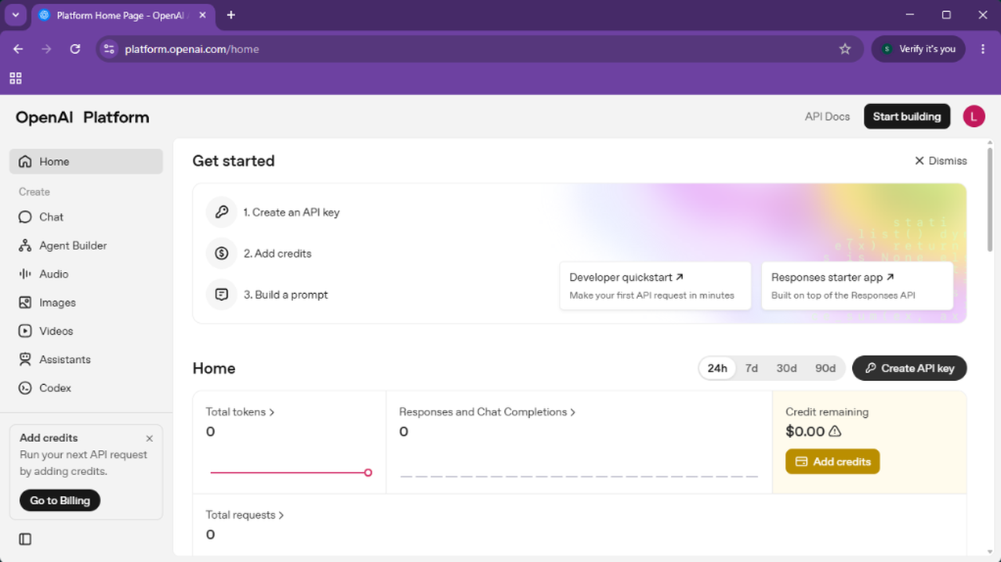Click the Create API key button
1001x562 pixels.
coord(909,368)
